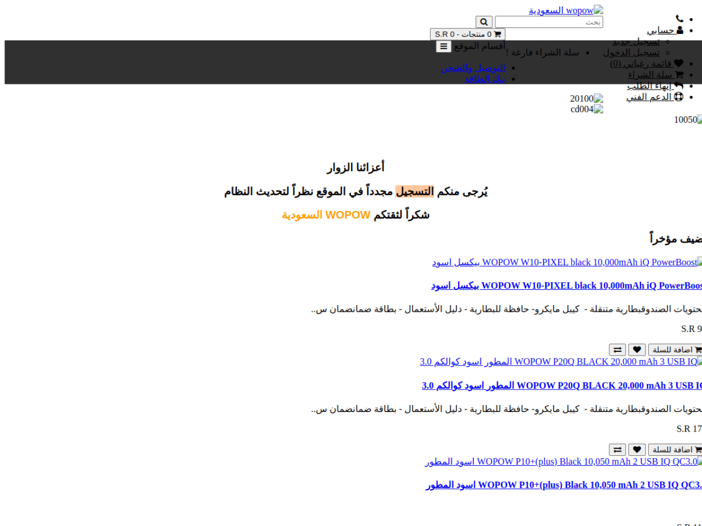Open the التوصيل والشحن menu item
This screenshot has height=526, width=702.
(x=473, y=68)
